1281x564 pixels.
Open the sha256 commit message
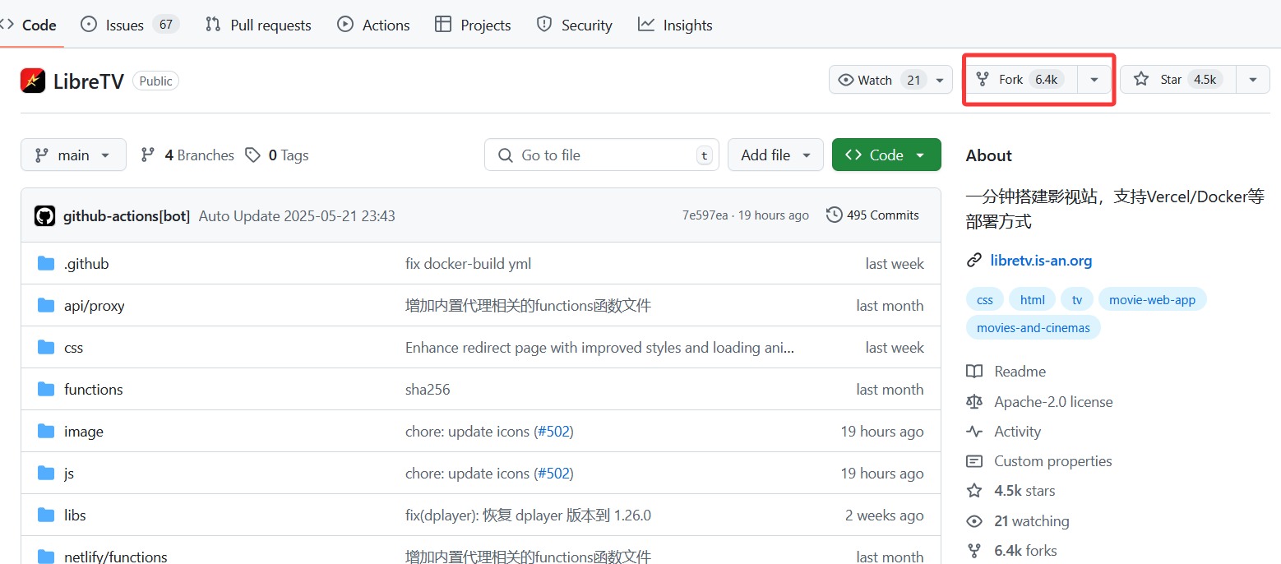point(428,390)
